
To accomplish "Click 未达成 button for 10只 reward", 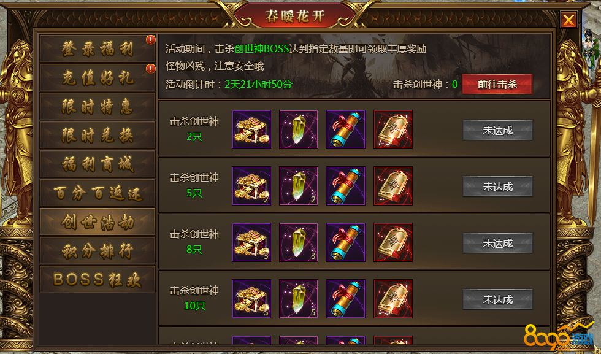I will (x=497, y=299).
